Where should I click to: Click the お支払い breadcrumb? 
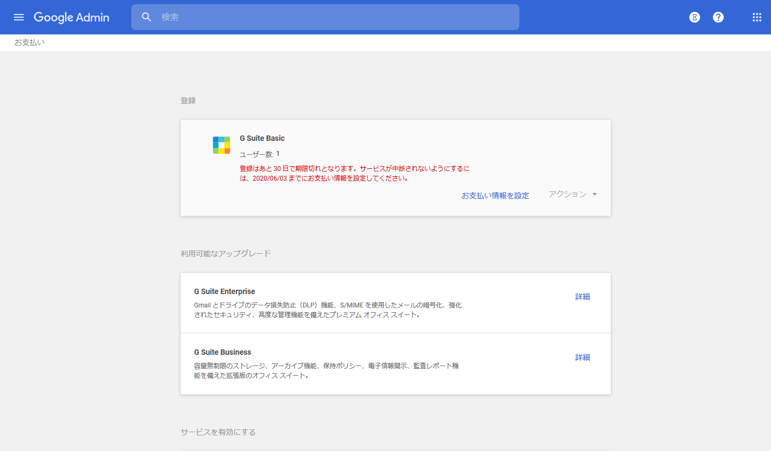(x=30, y=42)
